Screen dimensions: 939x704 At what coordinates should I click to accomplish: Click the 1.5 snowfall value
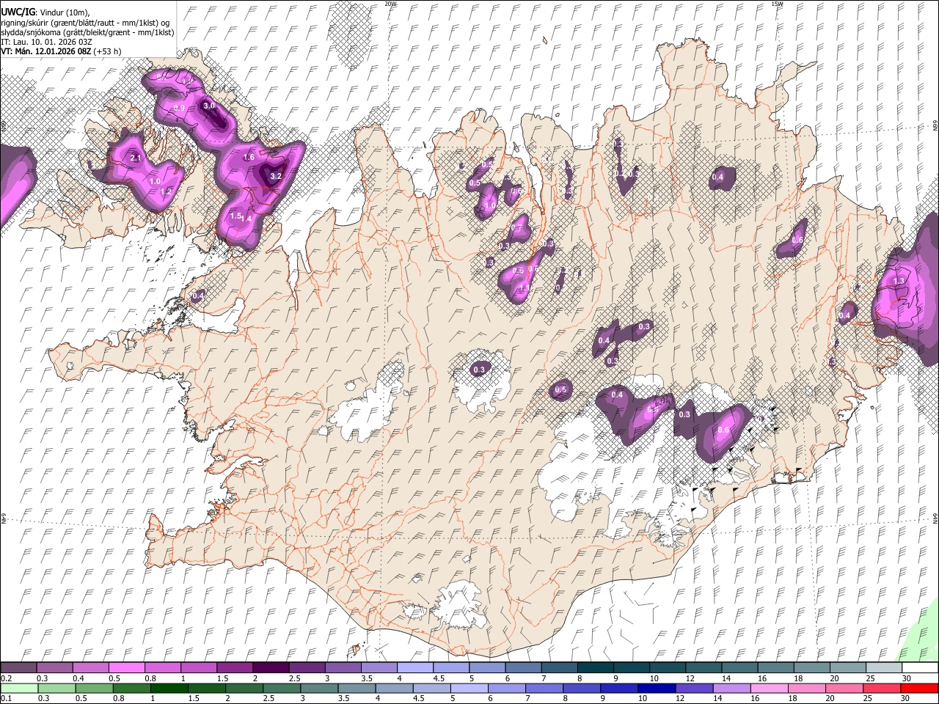(x=235, y=216)
